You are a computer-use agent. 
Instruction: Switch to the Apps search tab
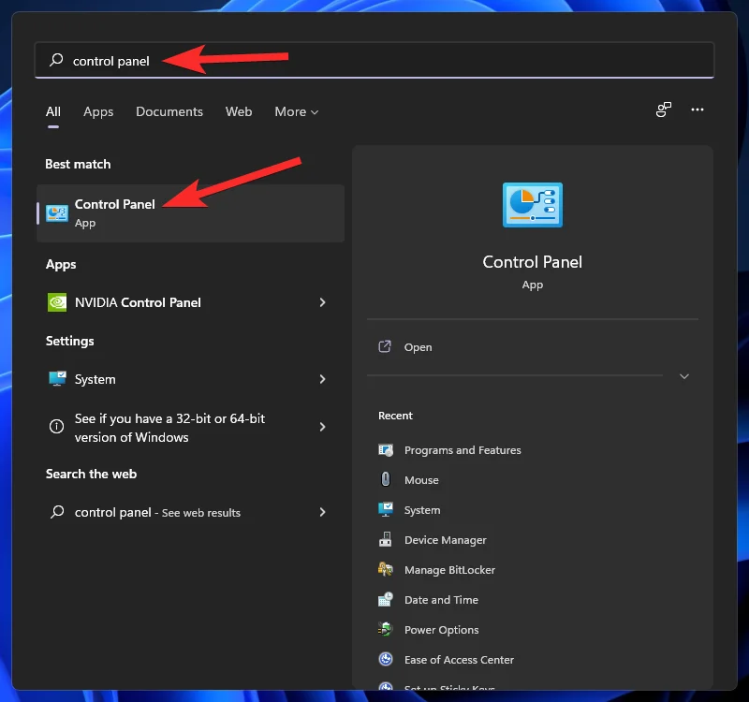(x=98, y=111)
